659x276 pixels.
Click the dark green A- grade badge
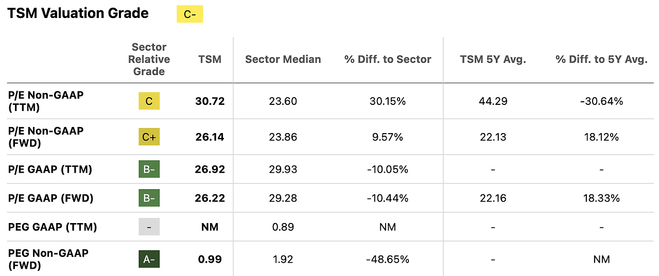149,260
